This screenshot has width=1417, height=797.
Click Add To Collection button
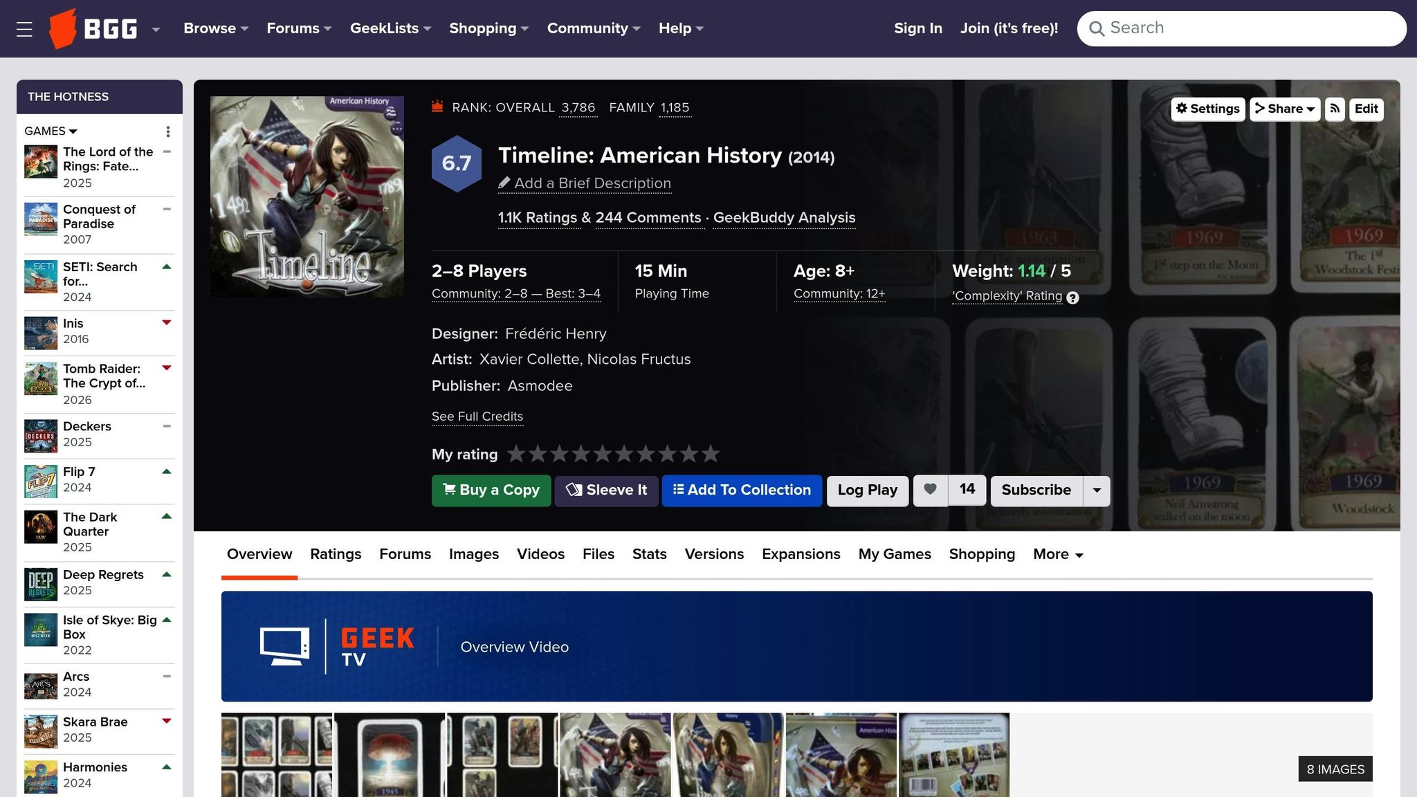tap(742, 491)
